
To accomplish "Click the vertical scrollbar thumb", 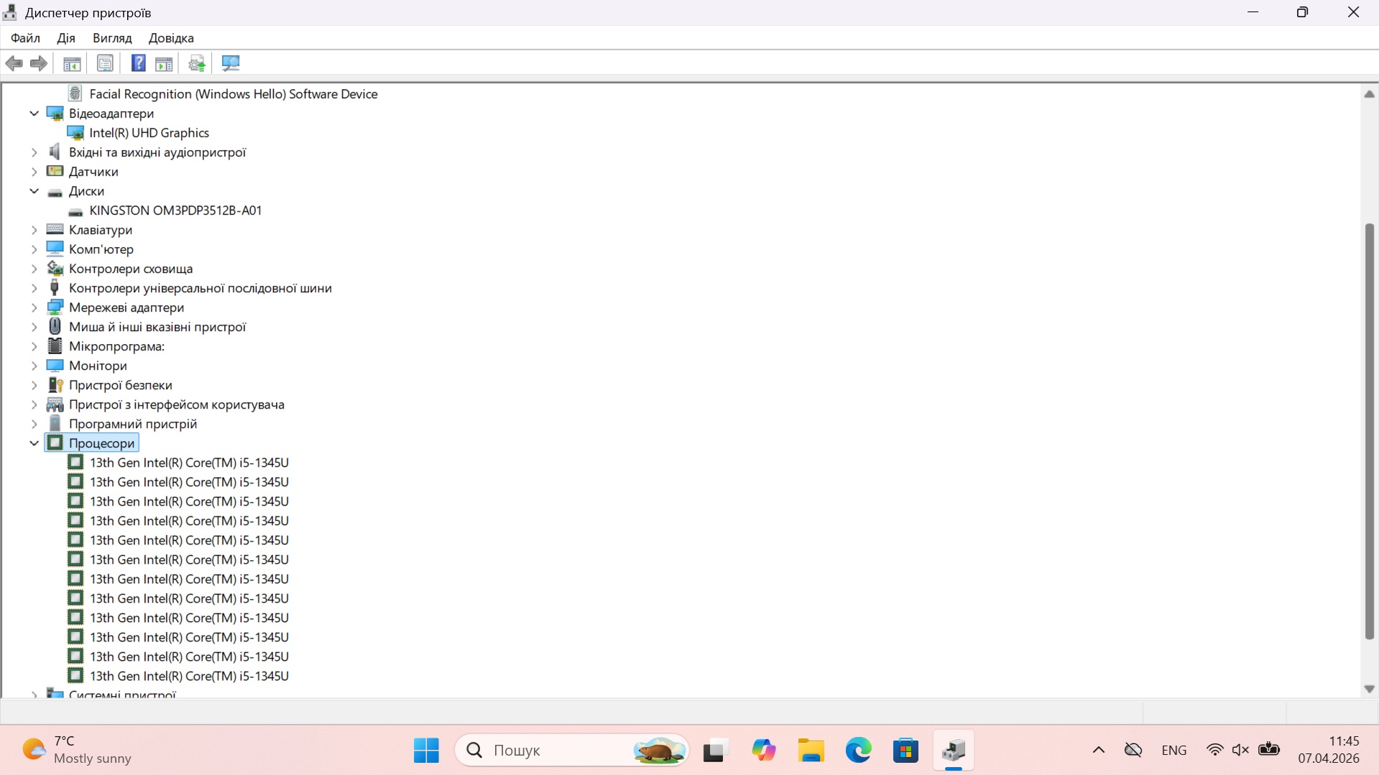I will point(1369,431).
